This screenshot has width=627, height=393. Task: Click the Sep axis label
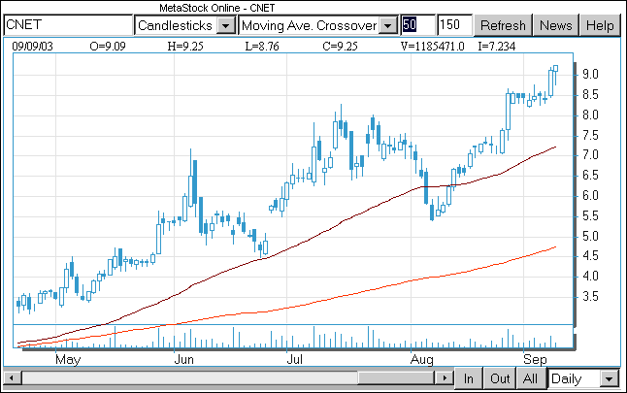pyautogui.click(x=535, y=360)
